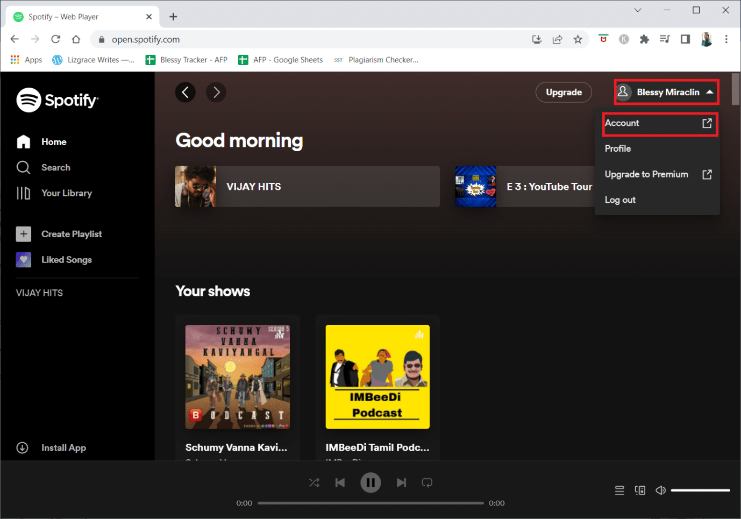Click the Create Playlist plus icon

[24, 234]
